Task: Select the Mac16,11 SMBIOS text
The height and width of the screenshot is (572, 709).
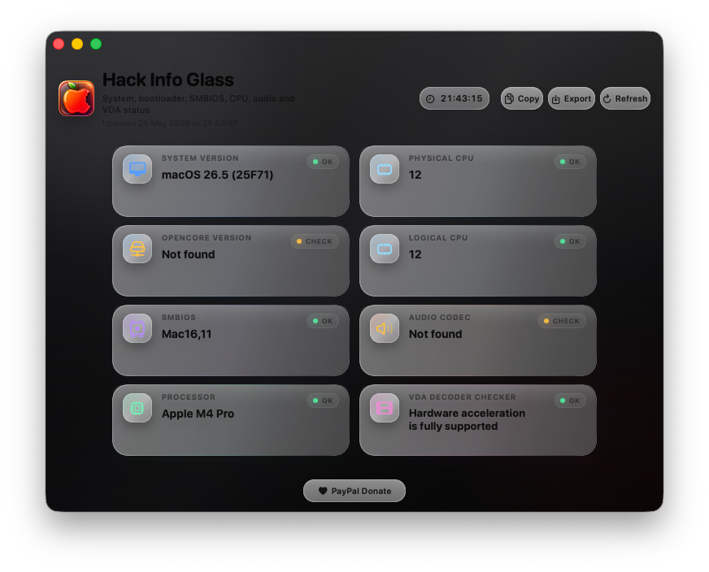Action: [187, 334]
